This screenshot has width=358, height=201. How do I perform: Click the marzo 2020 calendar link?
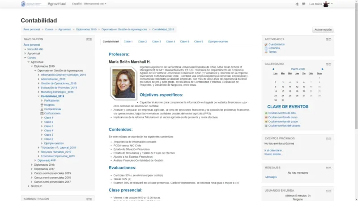pos(298,69)
